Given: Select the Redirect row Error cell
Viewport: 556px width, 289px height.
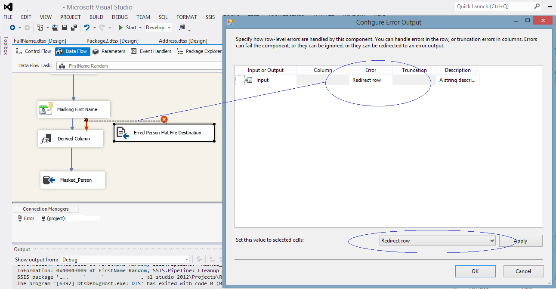Looking at the screenshot, I should 371,80.
